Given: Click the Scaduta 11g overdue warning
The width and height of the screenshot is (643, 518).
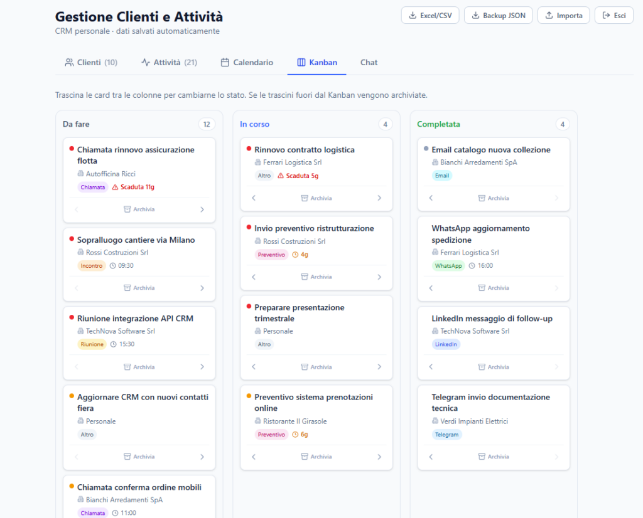Looking at the screenshot, I should tap(133, 187).
